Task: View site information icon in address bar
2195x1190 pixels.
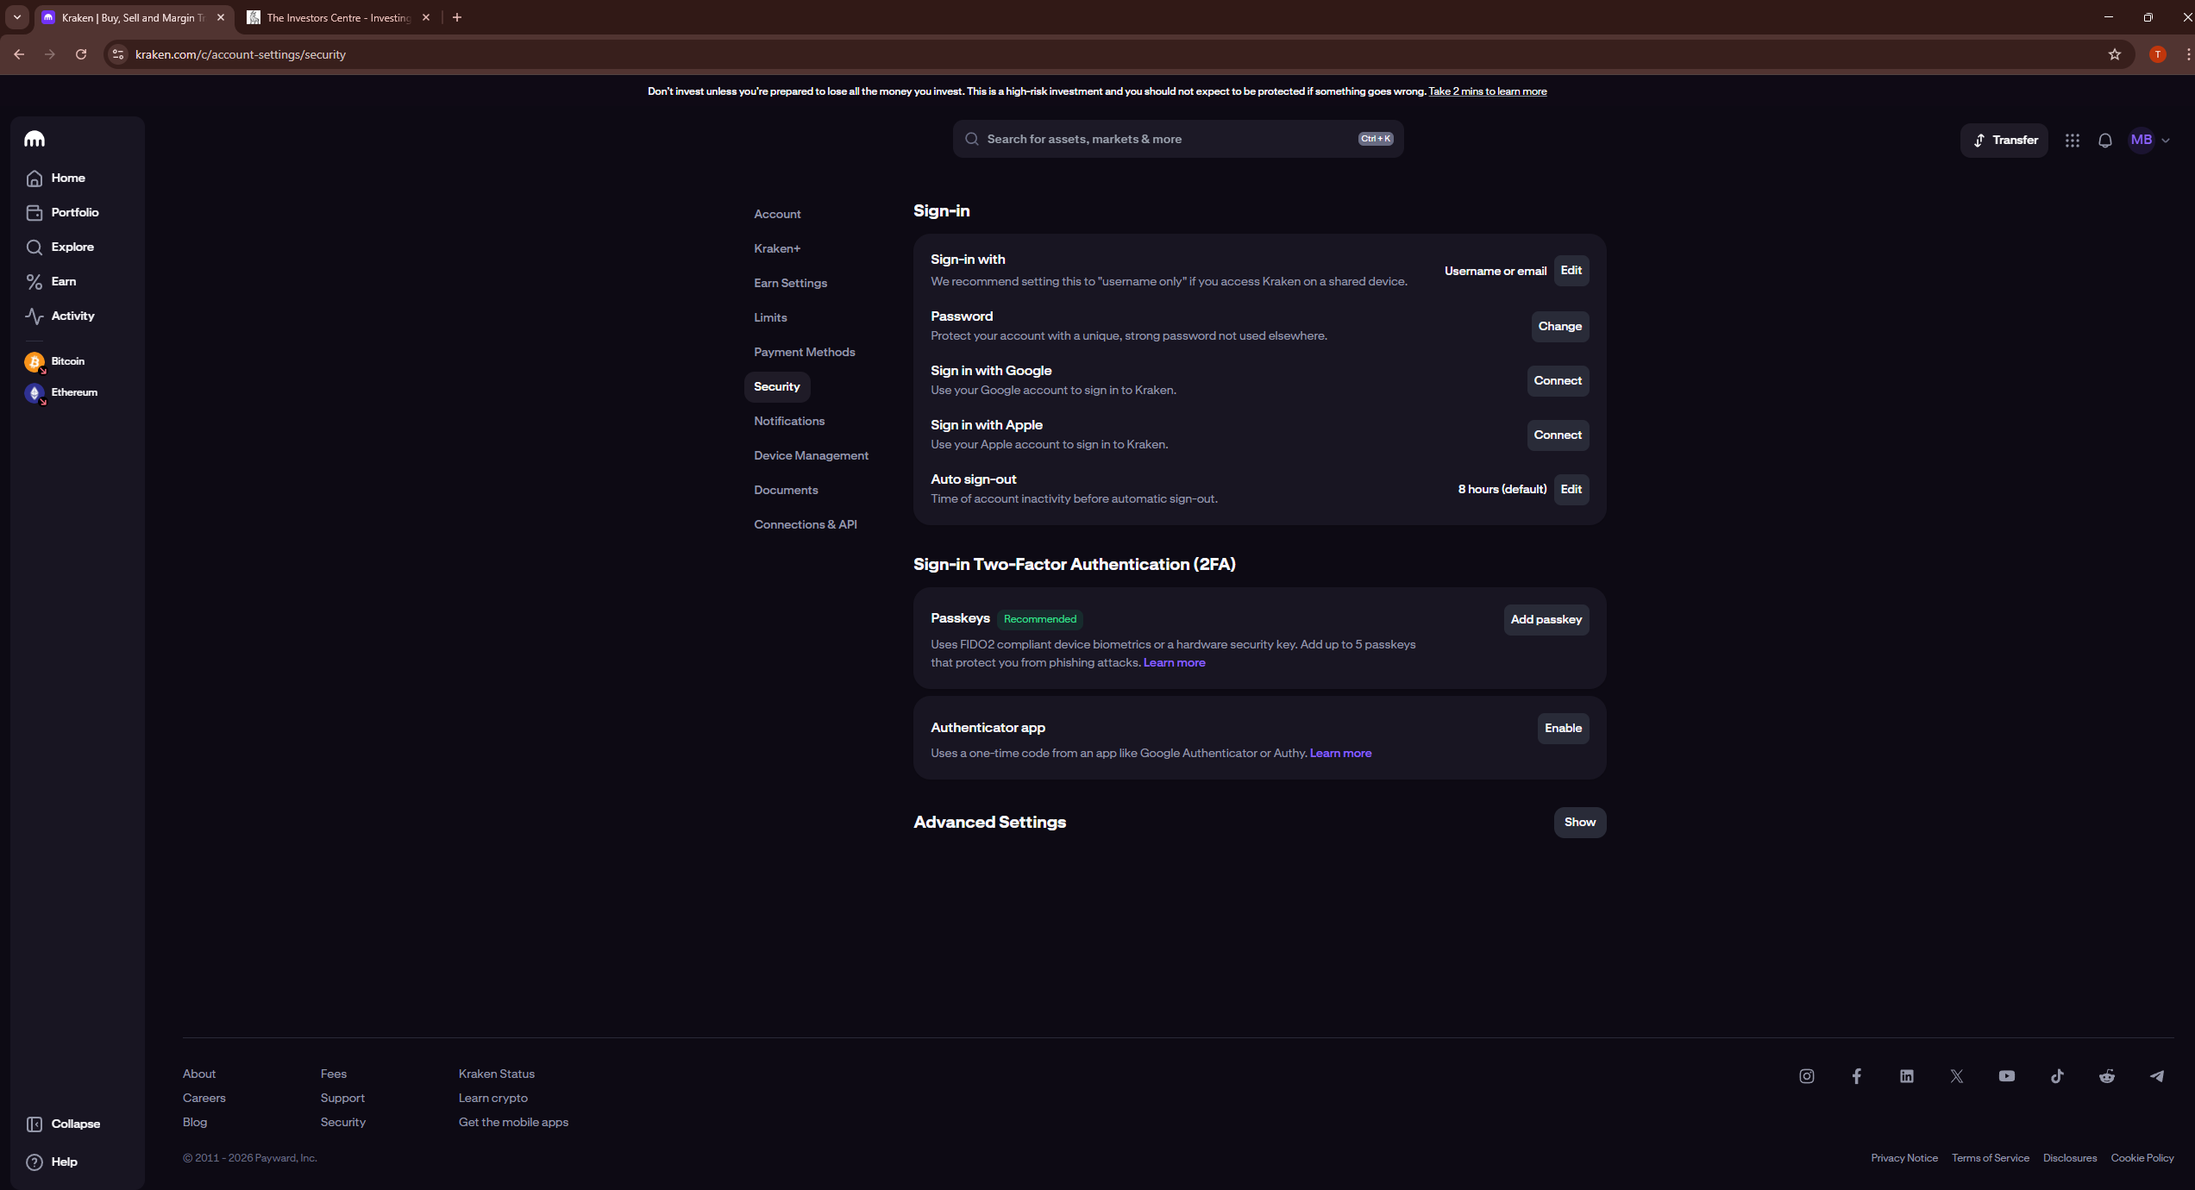Action: (118, 54)
